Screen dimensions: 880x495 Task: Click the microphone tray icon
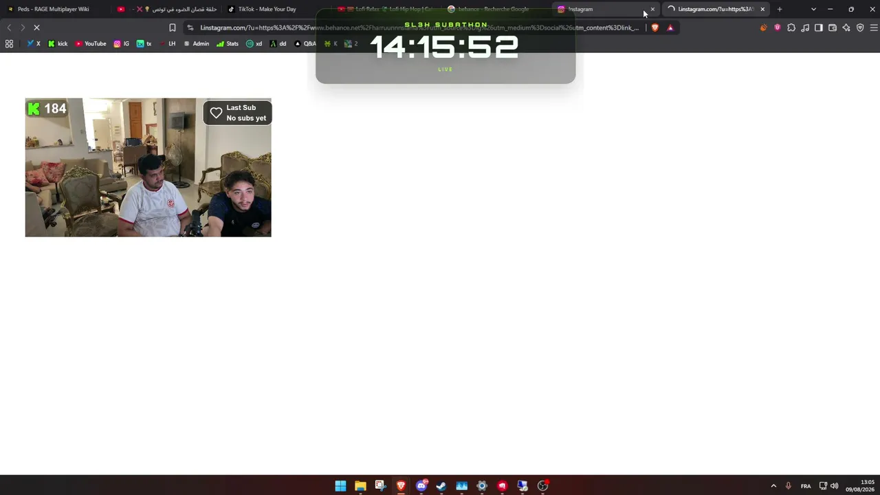789,486
